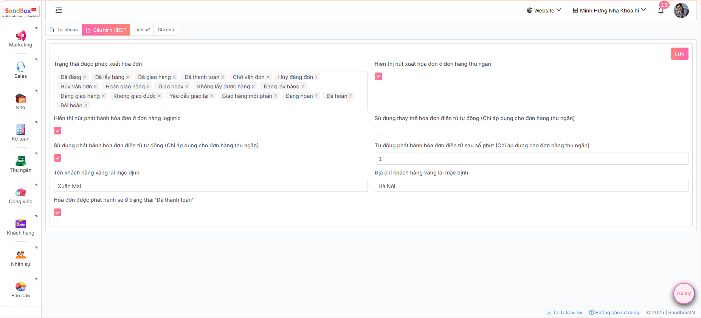Click the Lưu save button
This screenshot has height=318, width=701.
(x=679, y=54)
